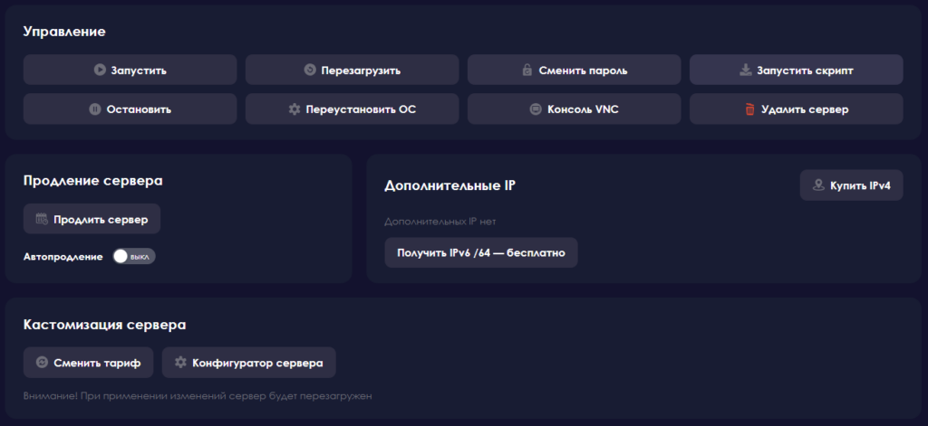928x426 pixels.
Task: Run a script with Запустить скрипт
Action: [796, 71]
